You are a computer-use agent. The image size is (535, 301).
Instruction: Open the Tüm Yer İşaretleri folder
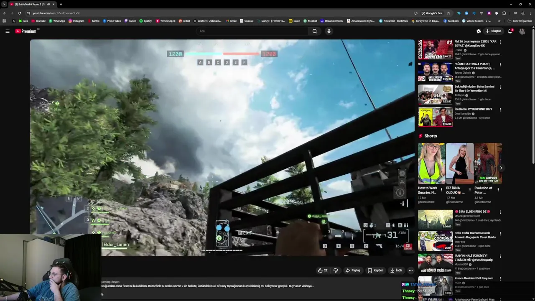520,20
